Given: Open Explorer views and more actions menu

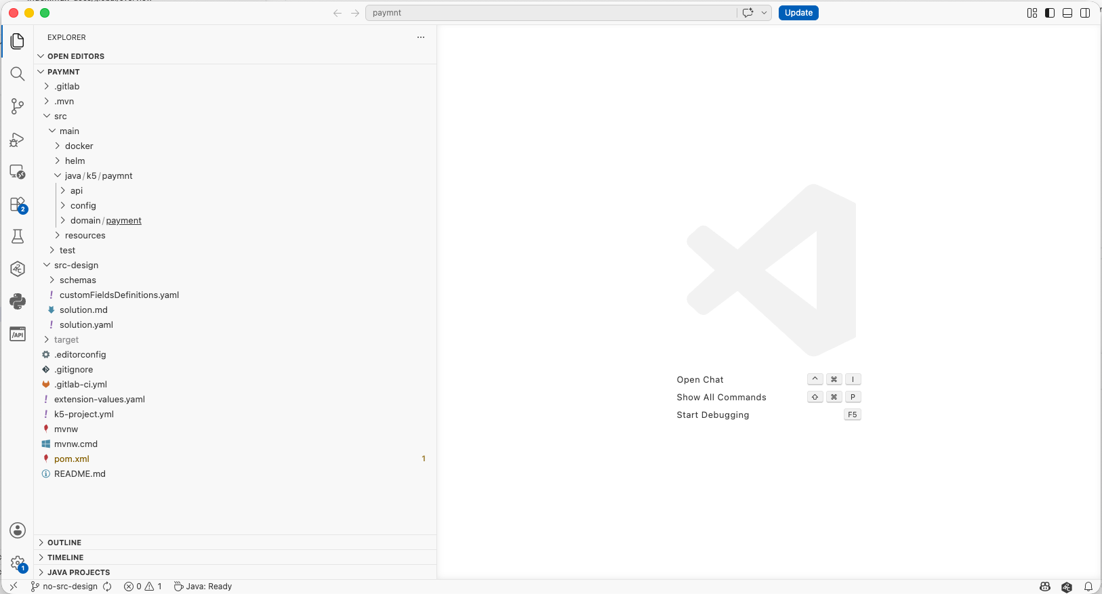Looking at the screenshot, I should pyautogui.click(x=421, y=37).
